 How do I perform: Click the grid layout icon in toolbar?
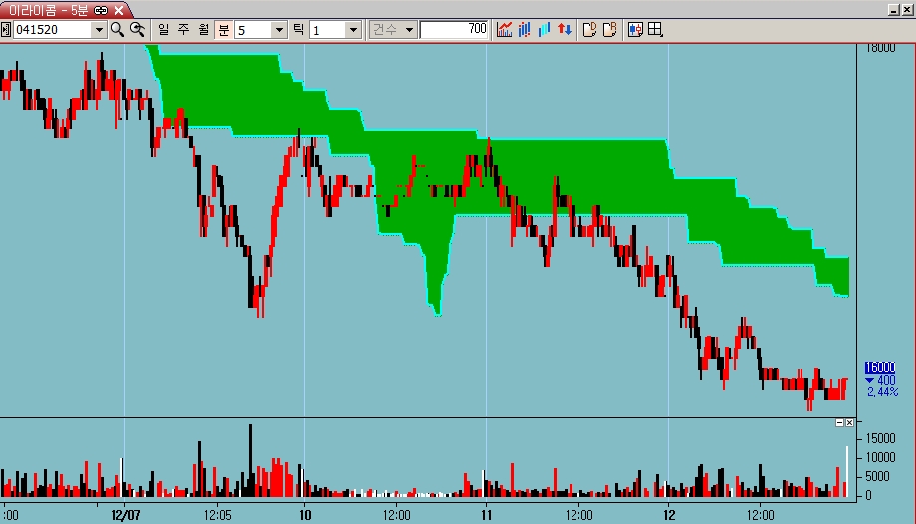click(655, 29)
